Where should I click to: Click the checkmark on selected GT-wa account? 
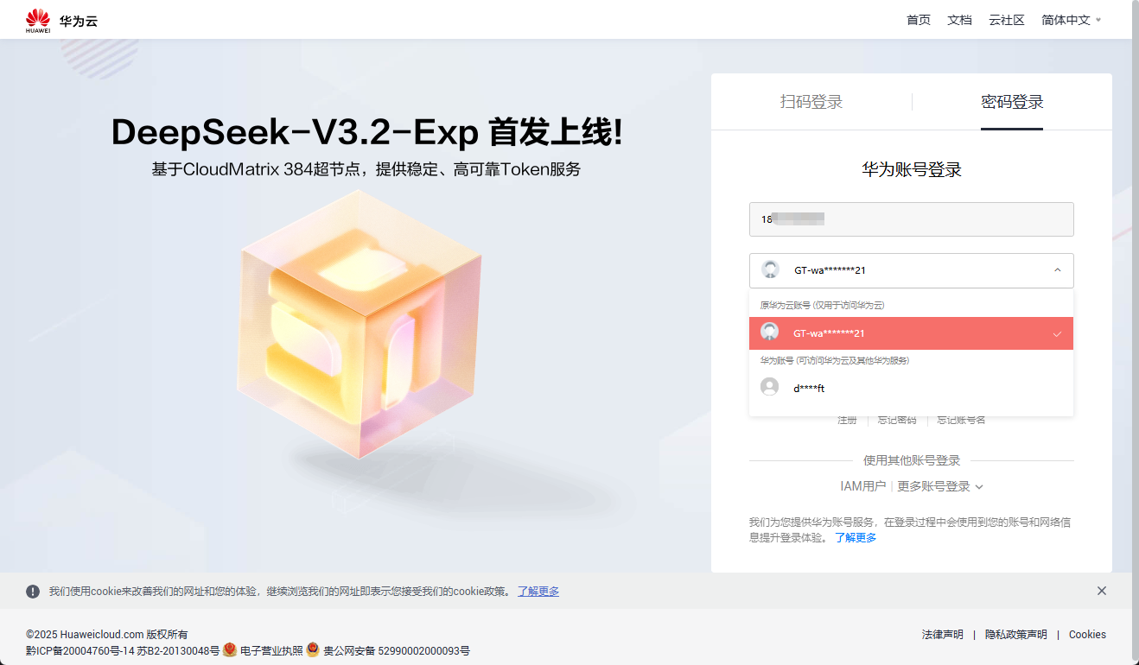1057,333
